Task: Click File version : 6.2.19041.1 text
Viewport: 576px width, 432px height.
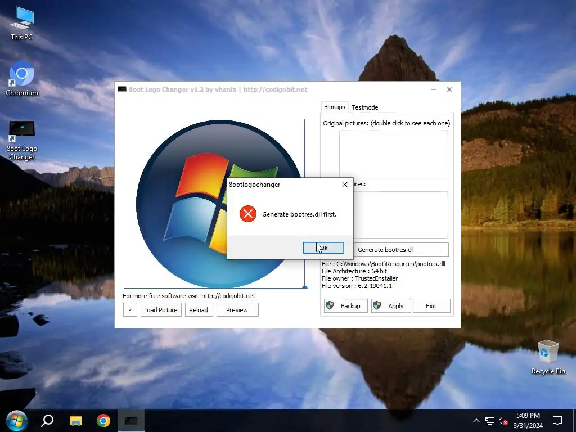Action: click(x=357, y=286)
